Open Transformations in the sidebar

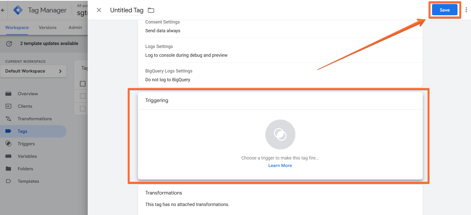tap(35, 119)
